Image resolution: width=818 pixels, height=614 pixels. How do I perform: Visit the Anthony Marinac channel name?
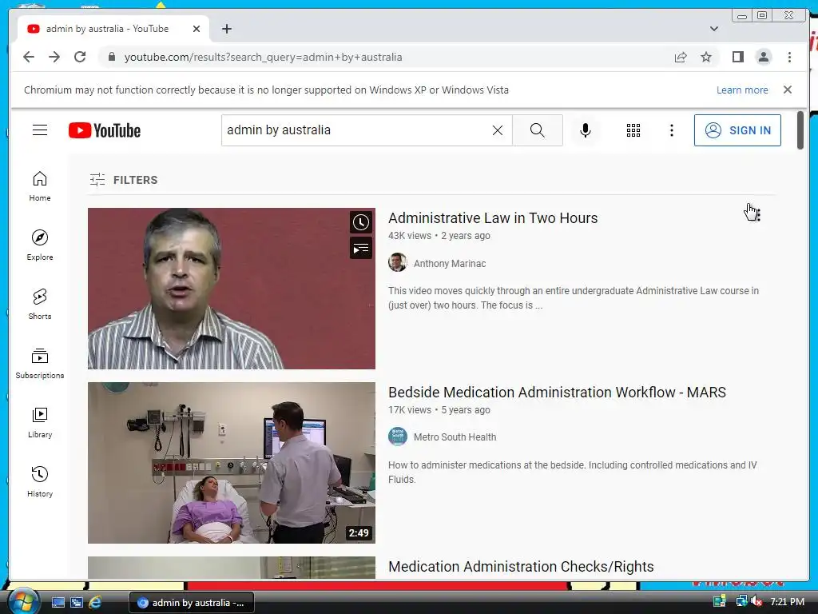tap(450, 264)
